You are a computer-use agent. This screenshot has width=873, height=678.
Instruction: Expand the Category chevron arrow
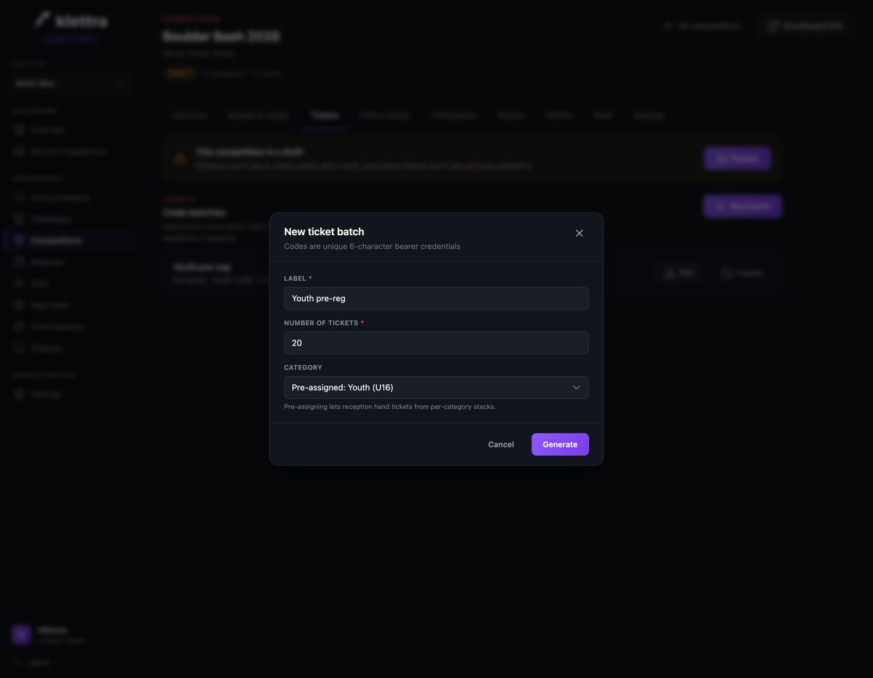(x=576, y=388)
